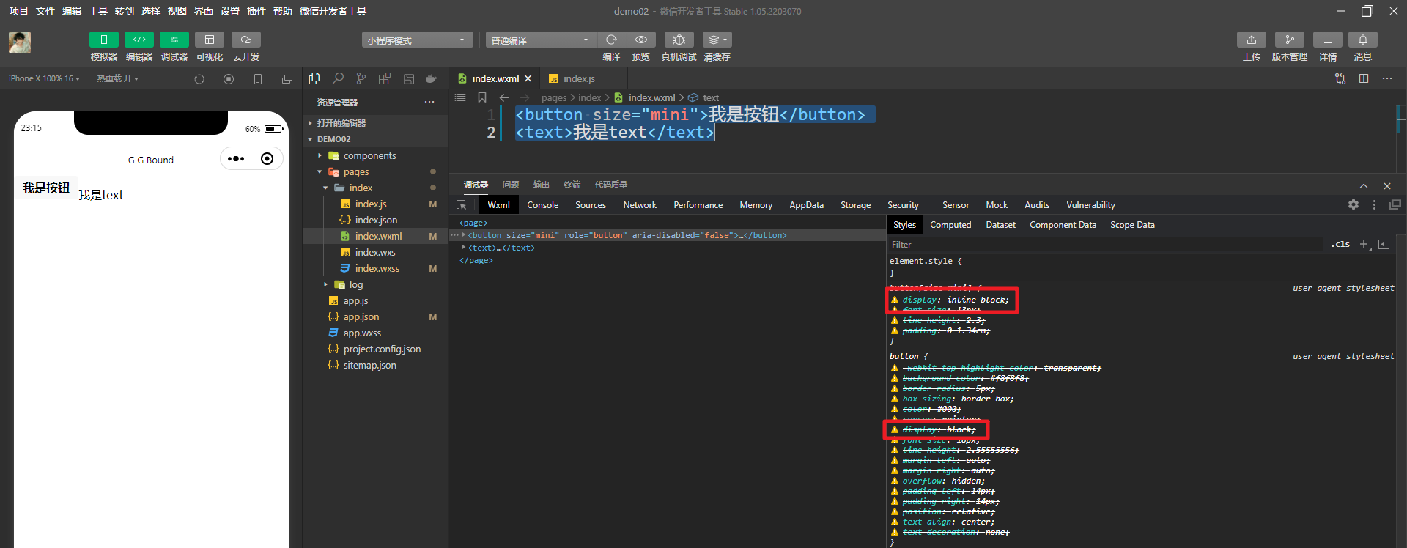Switch to the Console tab
Screen dimensions: 1407x548
[x=542, y=205]
